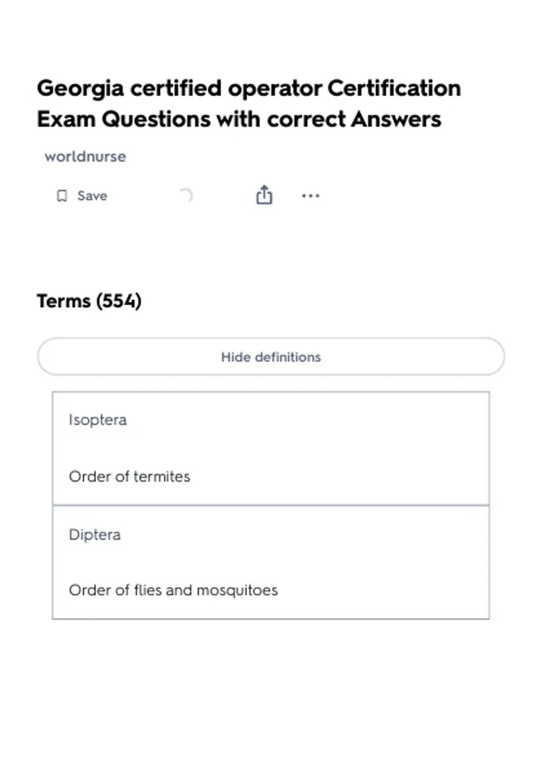Click the loading spinner icon
The height and width of the screenshot is (768, 542).
pos(186,195)
